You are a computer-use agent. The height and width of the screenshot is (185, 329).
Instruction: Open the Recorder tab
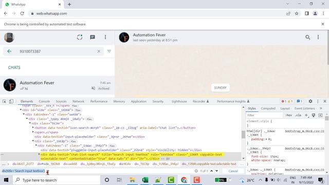pos(200,101)
